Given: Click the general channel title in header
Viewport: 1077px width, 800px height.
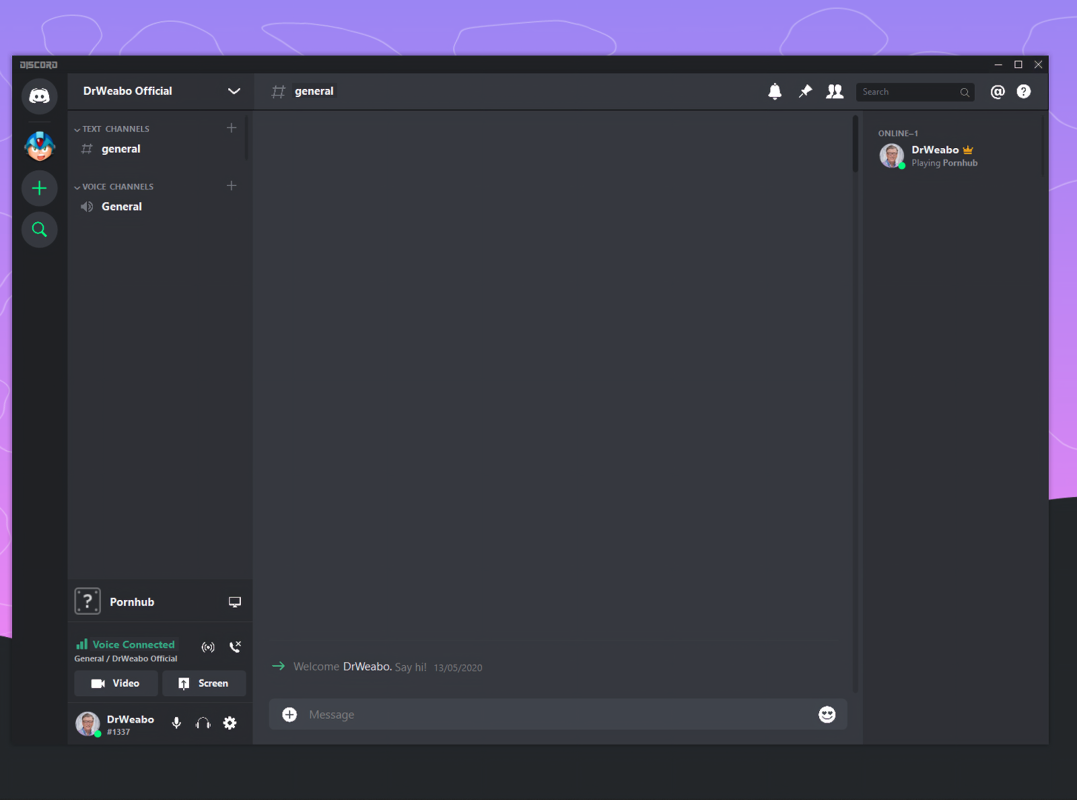Looking at the screenshot, I should pyautogui.click(x=314, y=91).
